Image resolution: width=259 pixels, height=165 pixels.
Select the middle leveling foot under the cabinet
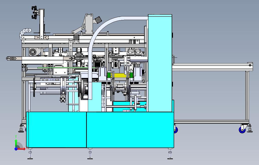click(90, 154)
